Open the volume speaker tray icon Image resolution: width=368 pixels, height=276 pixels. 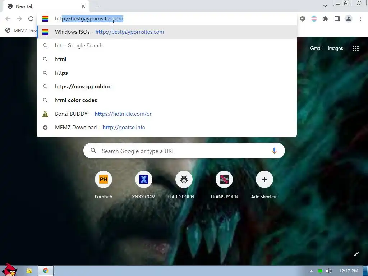point(328,271)
